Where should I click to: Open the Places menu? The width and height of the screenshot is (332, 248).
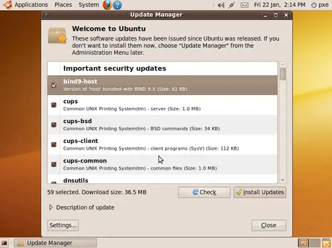pyautogui.click(x=63, y=5)
